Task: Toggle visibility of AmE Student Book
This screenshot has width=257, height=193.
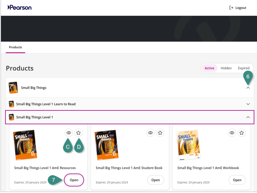Action: coord(150,133)
